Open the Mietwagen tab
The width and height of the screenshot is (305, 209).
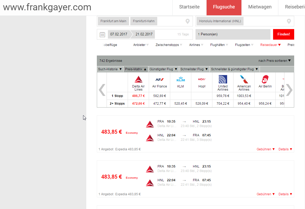coord(260,7)
